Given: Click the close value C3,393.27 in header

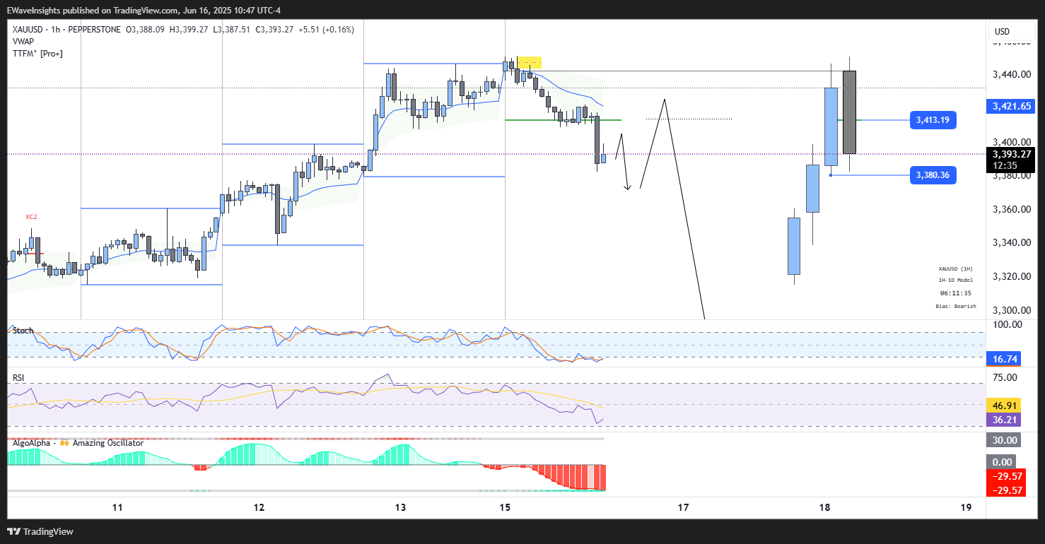Looking at the screenshot, I should tap(275, 30).
